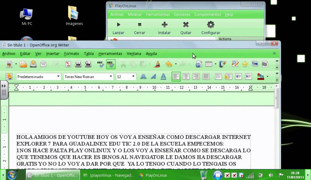Expand the New document dropdown arrow
Screen dimensions: 311x180
point(16,64)
